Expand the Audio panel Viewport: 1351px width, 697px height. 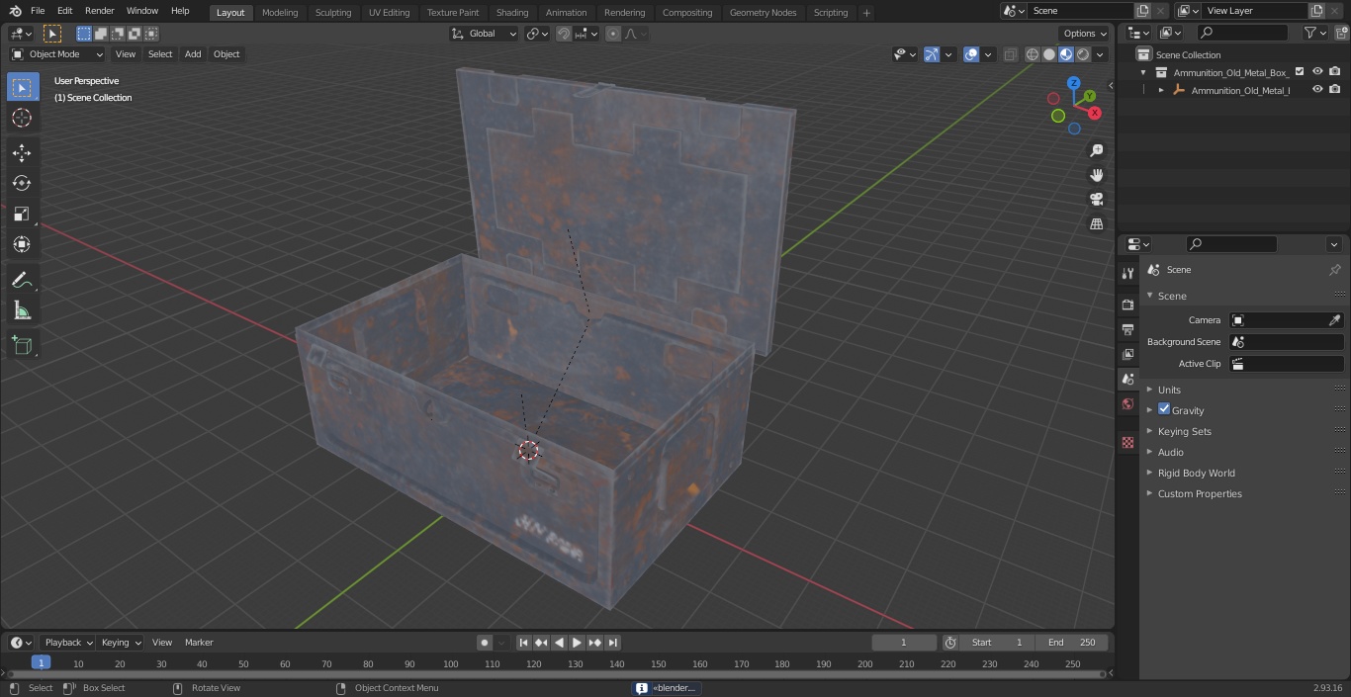coord(1171,452)
